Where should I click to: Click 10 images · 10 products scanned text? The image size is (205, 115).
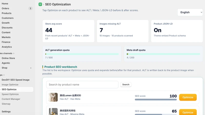(x=116, y=36)
